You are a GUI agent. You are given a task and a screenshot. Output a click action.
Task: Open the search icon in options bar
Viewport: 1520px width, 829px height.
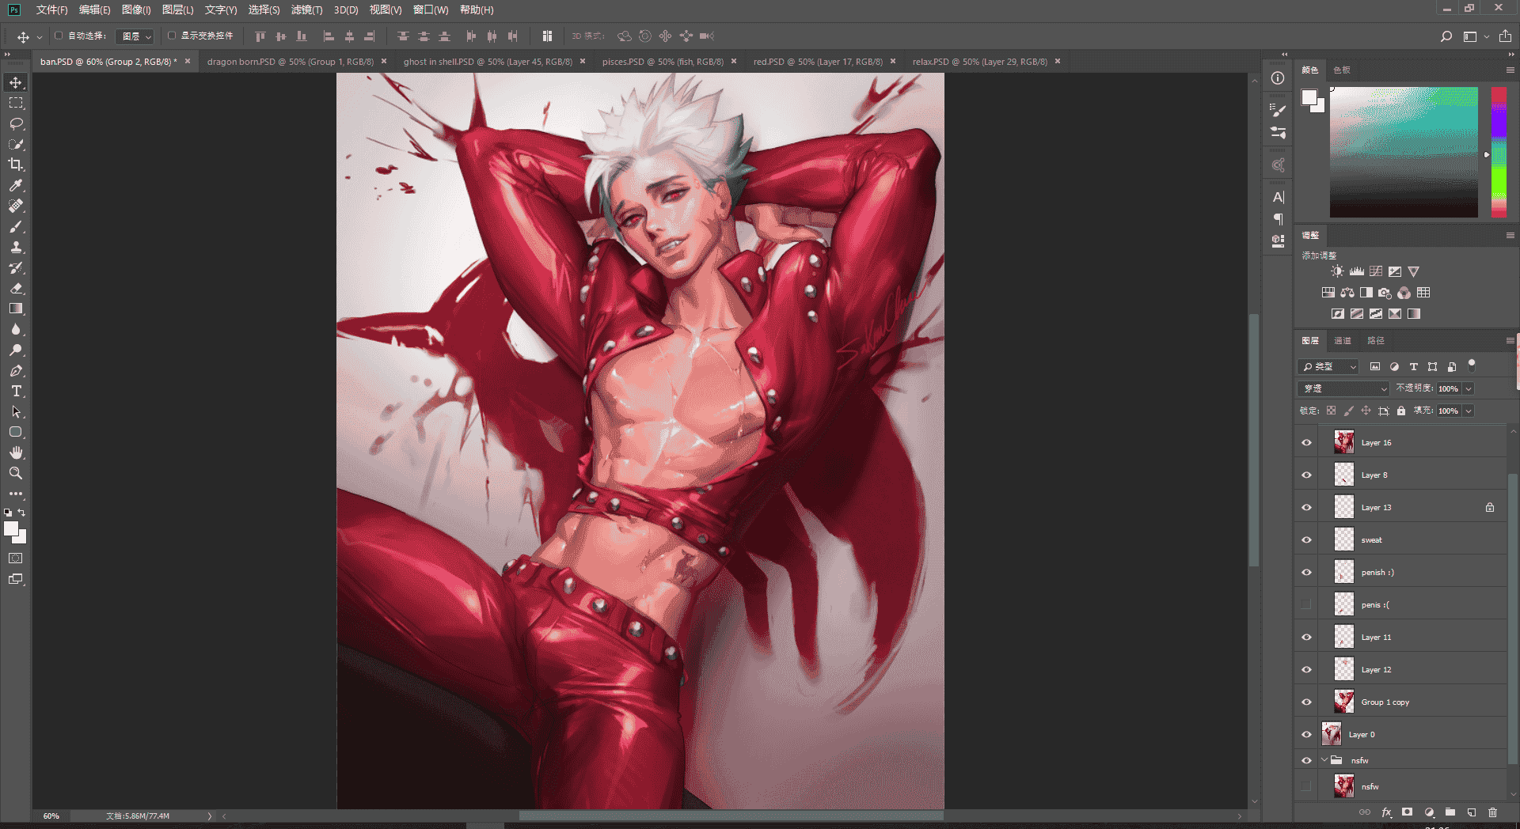(x=1446, y=36)
